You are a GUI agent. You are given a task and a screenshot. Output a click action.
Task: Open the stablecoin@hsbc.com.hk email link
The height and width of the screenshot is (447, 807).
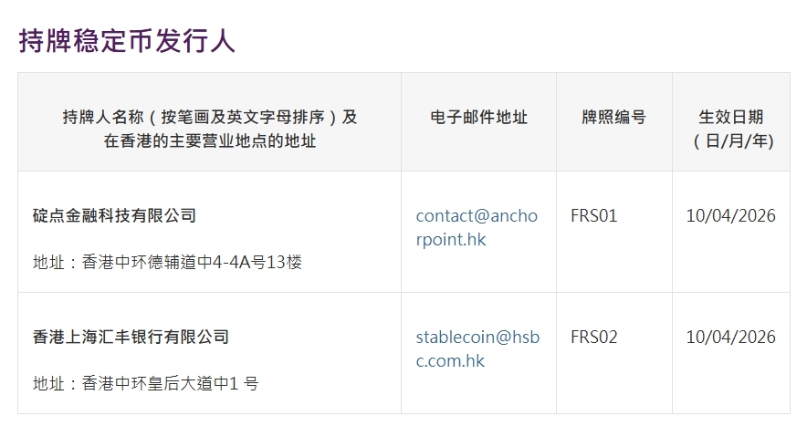477,348
